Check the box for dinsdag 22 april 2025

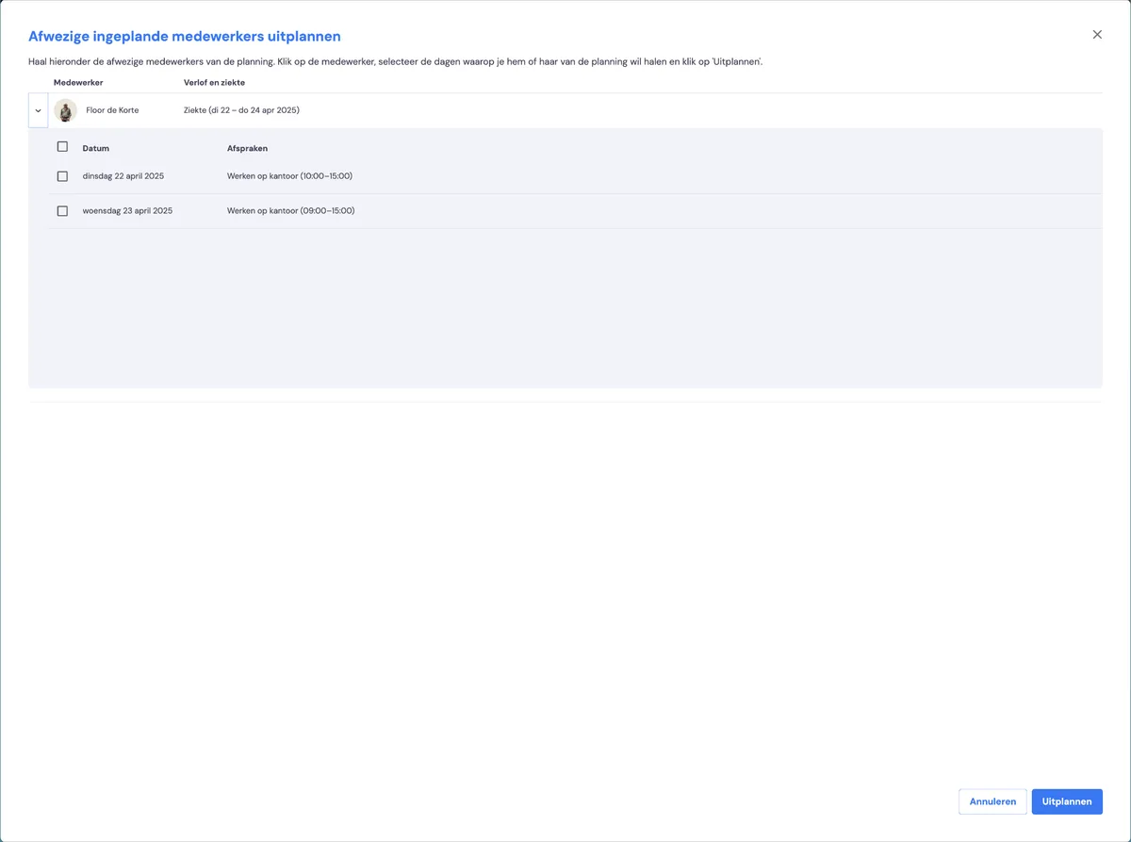(62, 176)
